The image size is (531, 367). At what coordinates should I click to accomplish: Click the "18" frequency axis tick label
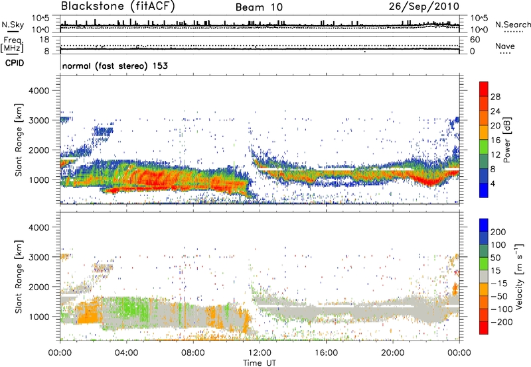click(44, 40)
